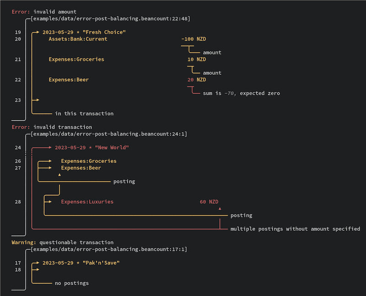Click 'in this transaction' annotation
The width and height of the screenshot is (366, 296).
click(84, 113)
